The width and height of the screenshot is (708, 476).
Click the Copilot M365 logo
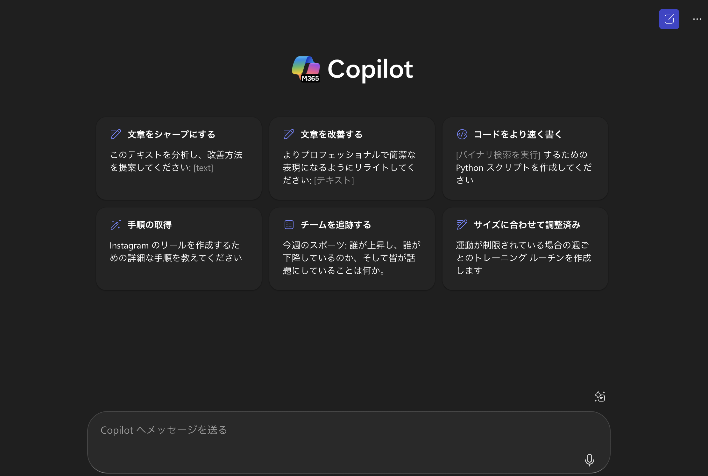306,69
